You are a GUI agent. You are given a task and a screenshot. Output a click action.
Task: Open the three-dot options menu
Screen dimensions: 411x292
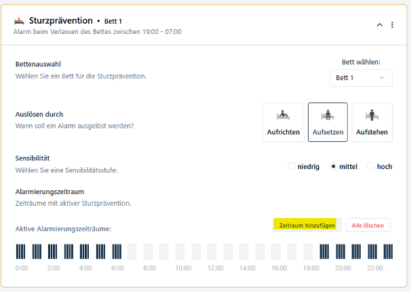tap(392, 25)
